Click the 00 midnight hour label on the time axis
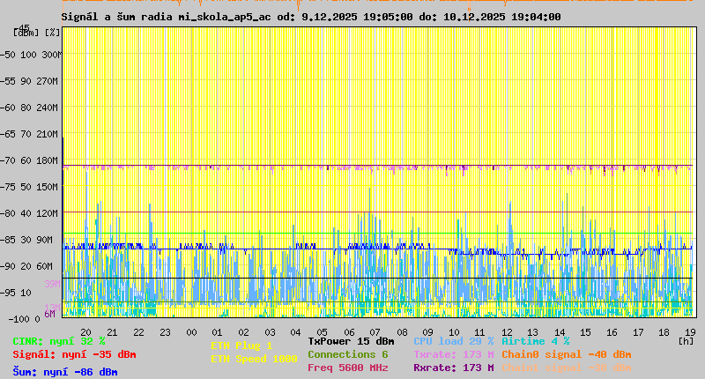 point(191,331)
